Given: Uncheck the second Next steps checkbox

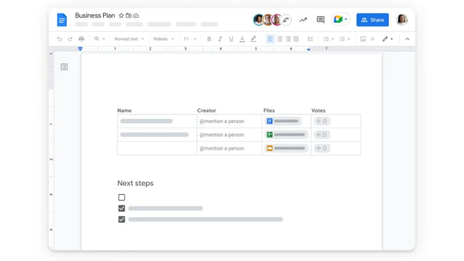Looking at the screenshot, I should pyautogui.click(x=122, y=208).
